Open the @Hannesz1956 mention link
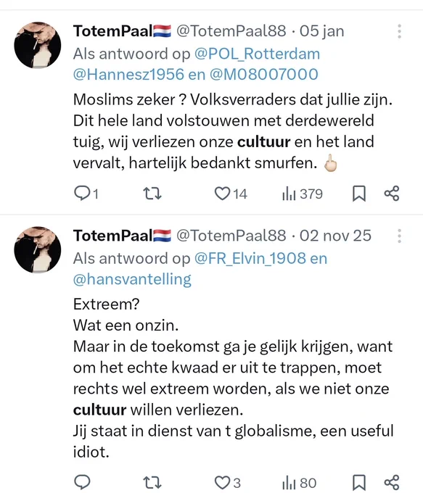 [x=128, y=75]
